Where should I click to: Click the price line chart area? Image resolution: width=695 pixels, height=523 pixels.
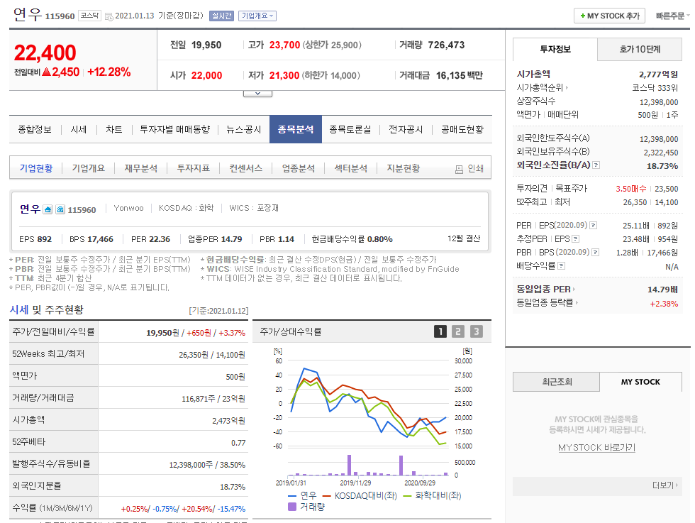point(368,404)
